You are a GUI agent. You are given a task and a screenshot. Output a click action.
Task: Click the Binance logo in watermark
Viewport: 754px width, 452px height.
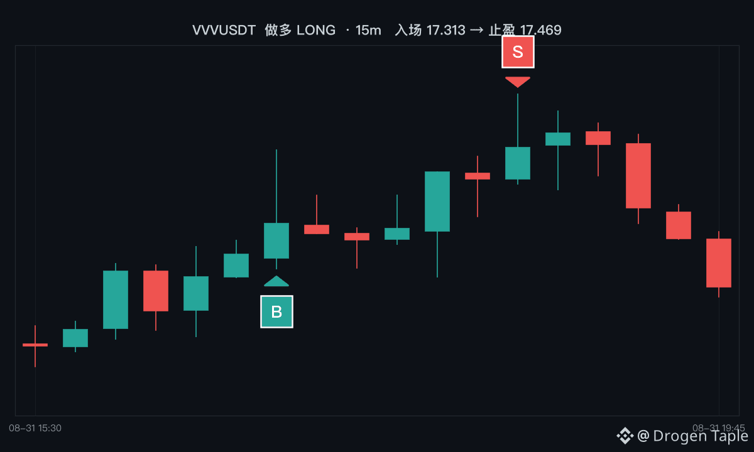click(x=625, y=435)
